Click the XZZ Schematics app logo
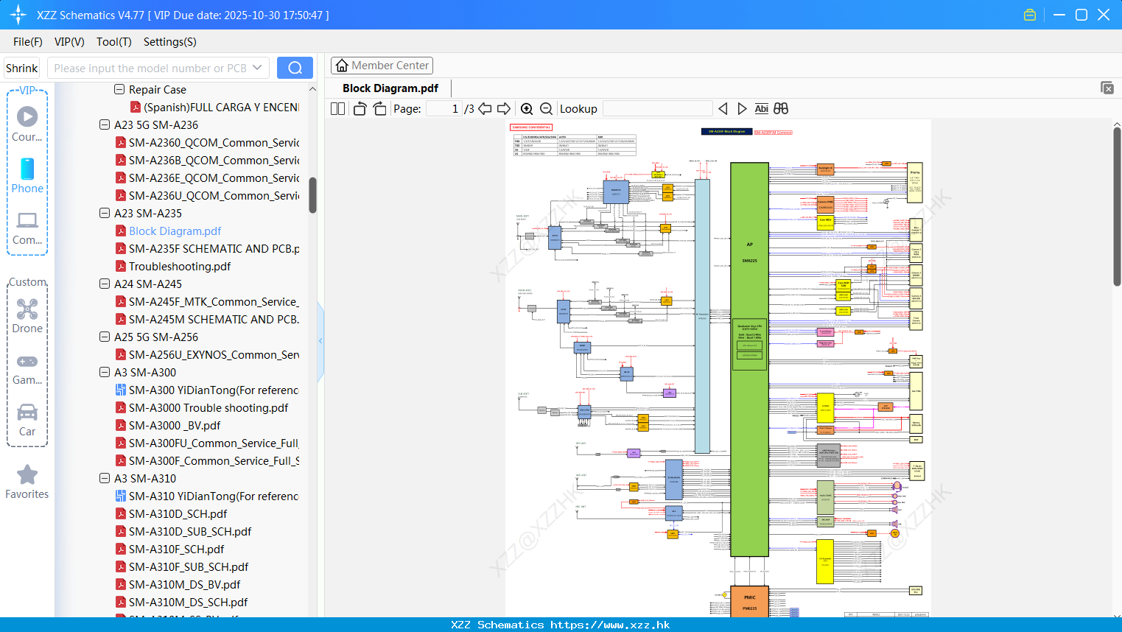Viewport: 1122px width, 632px height. pyautogui.click(x=18, y=15)
